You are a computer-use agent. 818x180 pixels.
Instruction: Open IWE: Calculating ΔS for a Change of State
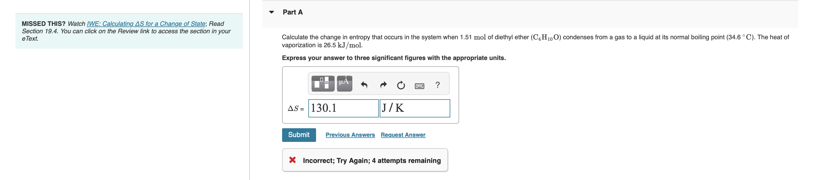coord(145,23)
